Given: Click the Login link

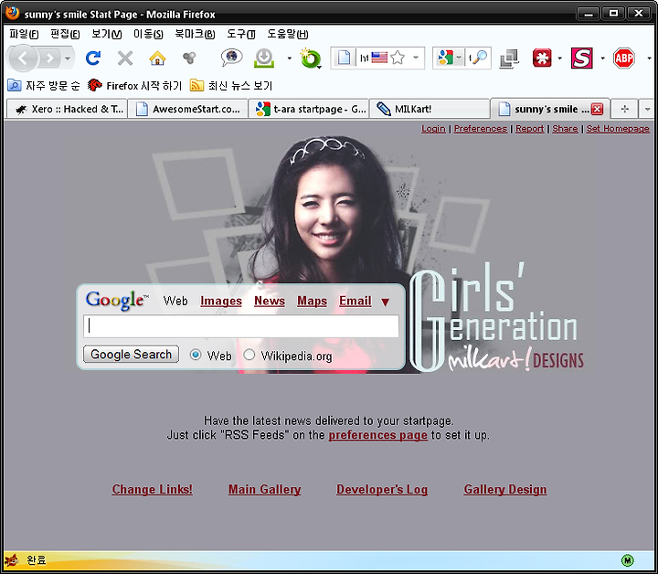Looking at the screenshot, I should coord(433,128).
